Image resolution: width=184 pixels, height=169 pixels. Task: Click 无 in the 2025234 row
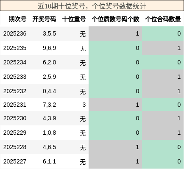pos(83,63)
